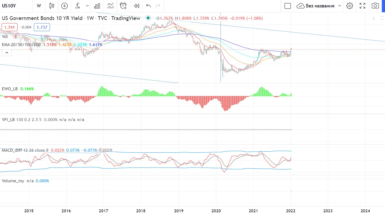385x216 pixels.
Task: Toggle the market status green dot
Action: point(148,18)
